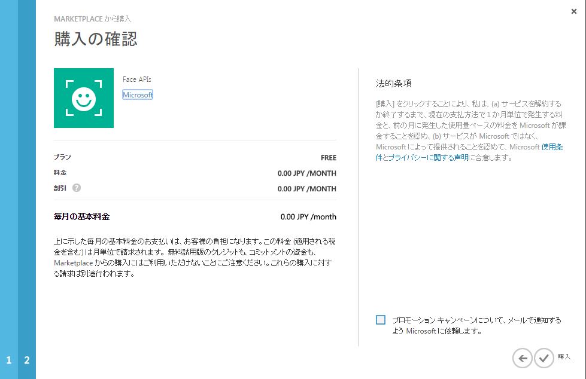
Task: Confirm purchase with the checkmark button
Action: click(544, 358)
